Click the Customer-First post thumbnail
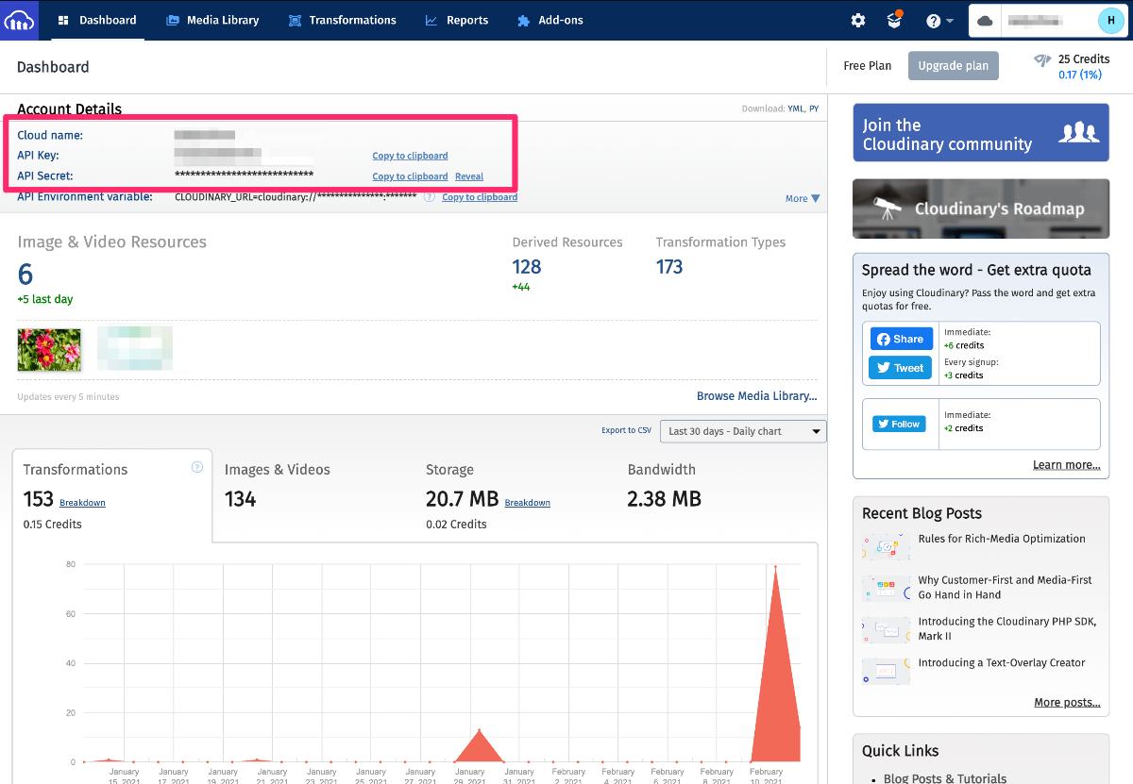The height and width of the screenshot is (784, 1133). pos(886,588)
